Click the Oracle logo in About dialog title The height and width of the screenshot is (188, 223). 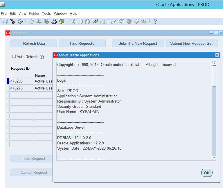pos(56,55)
